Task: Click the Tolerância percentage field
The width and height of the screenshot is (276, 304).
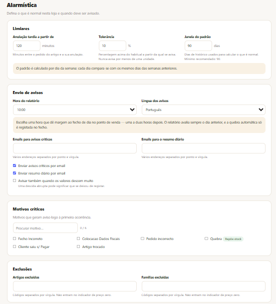Action: [x=112, y=46]
